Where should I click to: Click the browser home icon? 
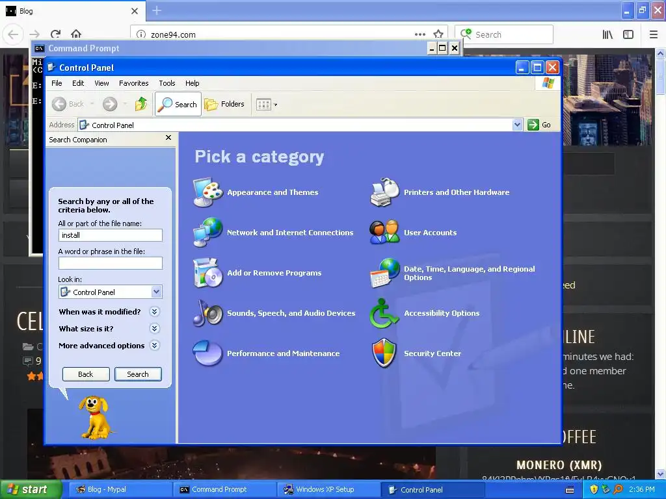tap(76, 34)
